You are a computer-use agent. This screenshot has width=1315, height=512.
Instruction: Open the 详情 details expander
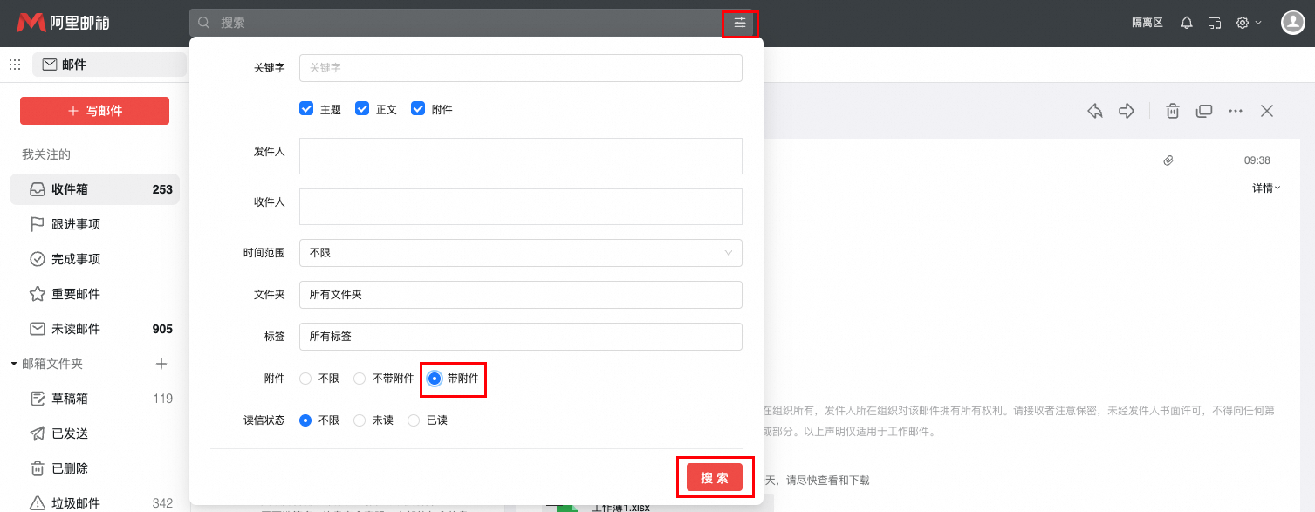[1264, 188]
